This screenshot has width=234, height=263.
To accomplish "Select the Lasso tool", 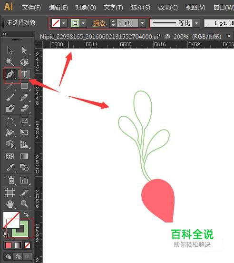I will tap(24, 62).
